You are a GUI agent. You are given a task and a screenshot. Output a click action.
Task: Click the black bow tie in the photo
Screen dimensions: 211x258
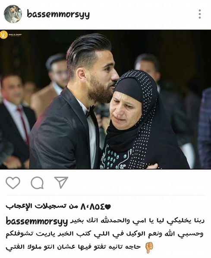click(90, 111)
